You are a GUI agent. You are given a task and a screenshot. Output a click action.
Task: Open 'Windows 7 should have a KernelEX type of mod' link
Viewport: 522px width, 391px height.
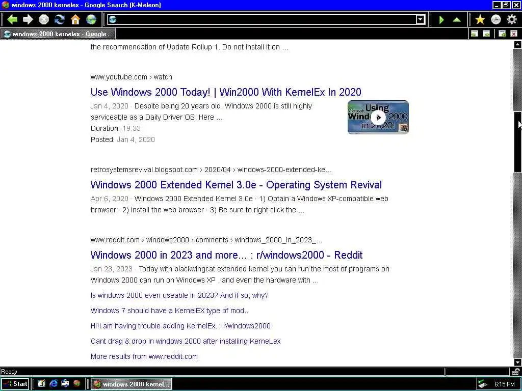click(x=169, y=311)
